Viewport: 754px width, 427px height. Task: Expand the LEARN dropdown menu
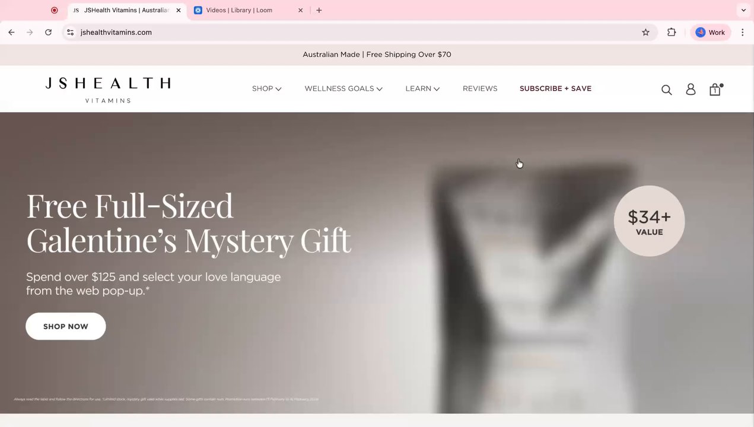tap(422, 88)
